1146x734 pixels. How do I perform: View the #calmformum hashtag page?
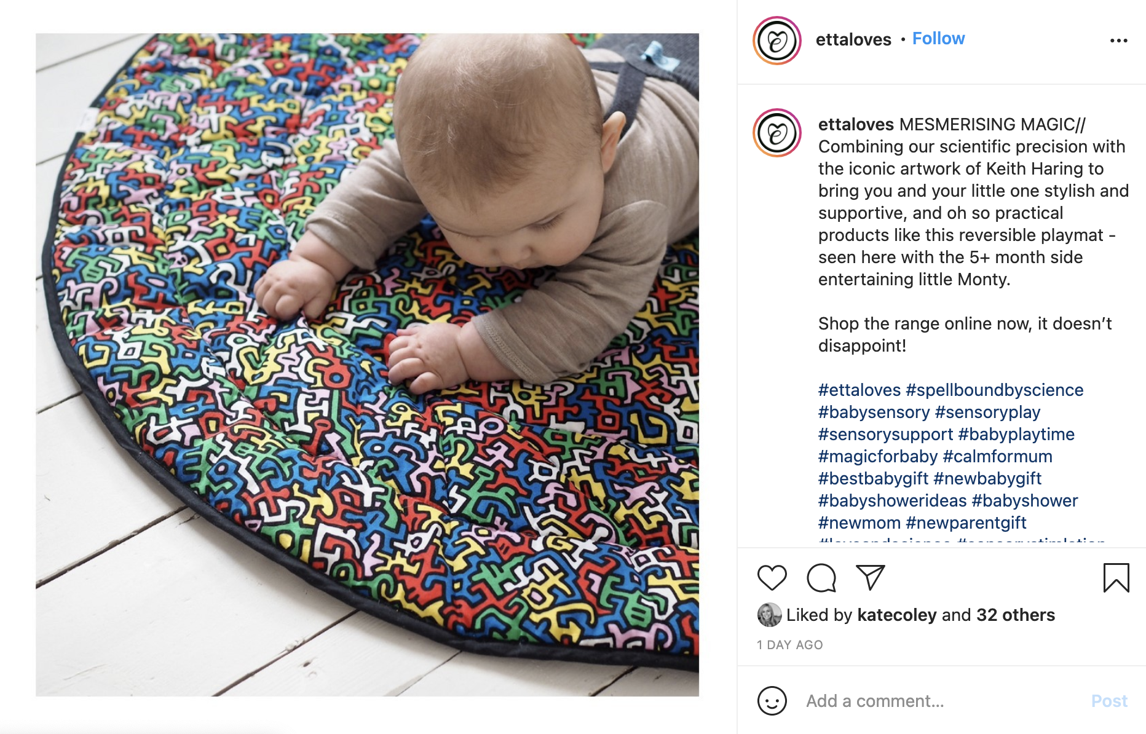pyautogui.click(x=997, y=457)
